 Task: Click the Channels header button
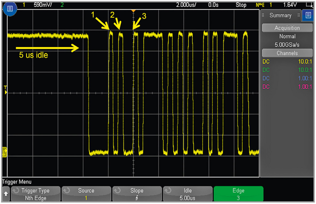click(x=287, y=53)
